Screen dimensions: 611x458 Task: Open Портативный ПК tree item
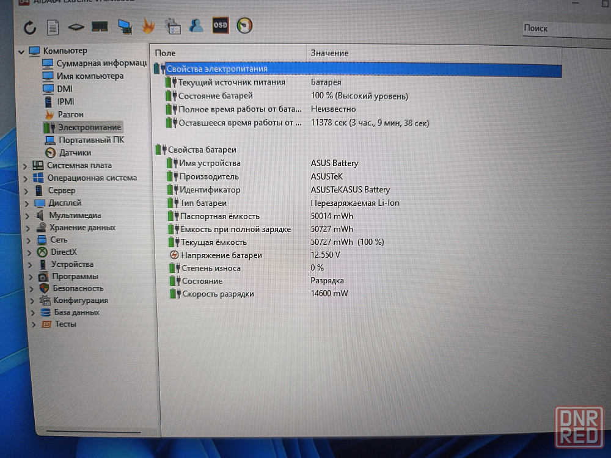coord(85,140)
